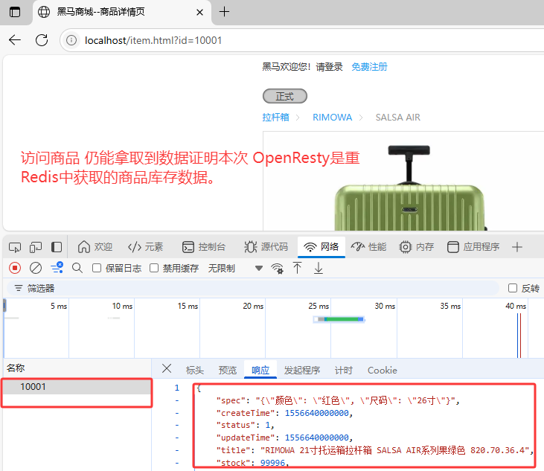Toggle the network filter icon
This screenshot has width=544, height=471.
[x=57, y=268]
